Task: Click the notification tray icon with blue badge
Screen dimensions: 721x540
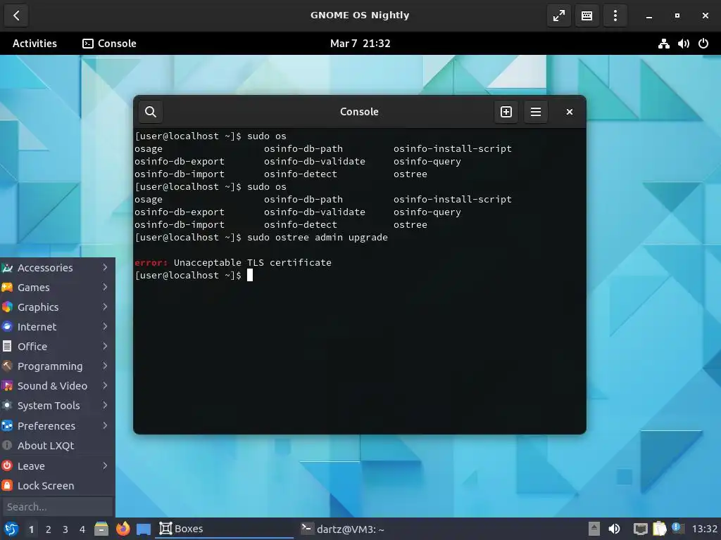Action: (678, 528)
